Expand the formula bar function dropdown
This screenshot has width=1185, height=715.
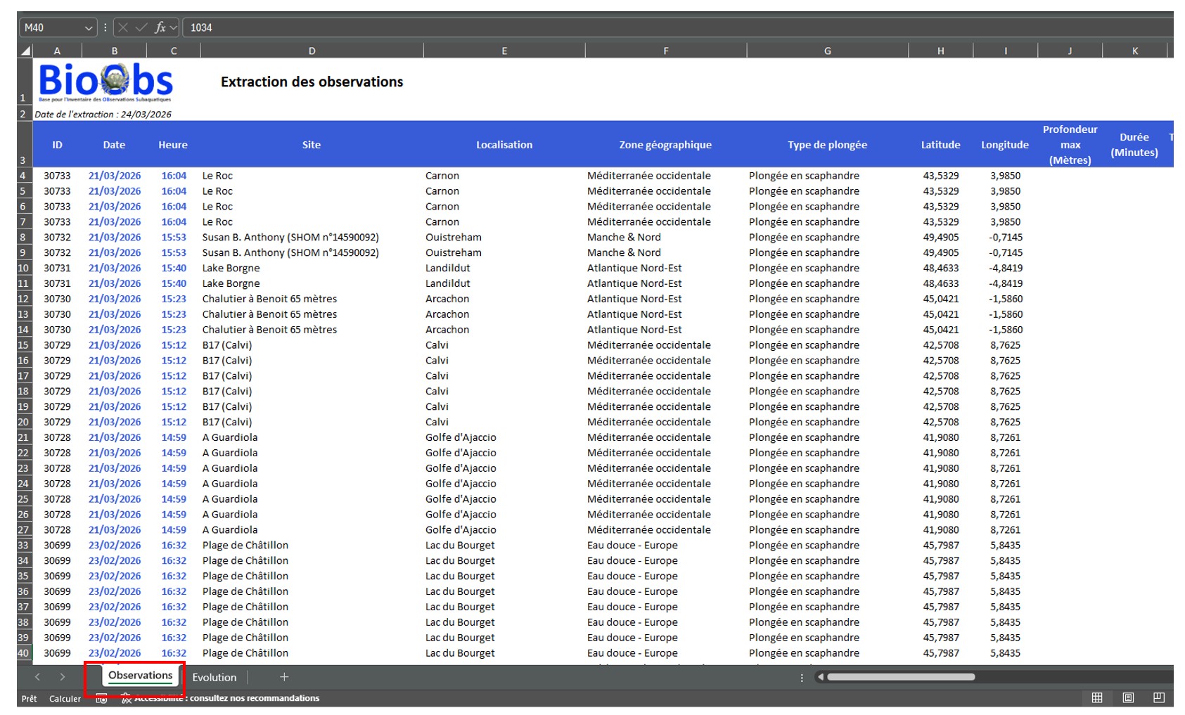pos(173,27)
